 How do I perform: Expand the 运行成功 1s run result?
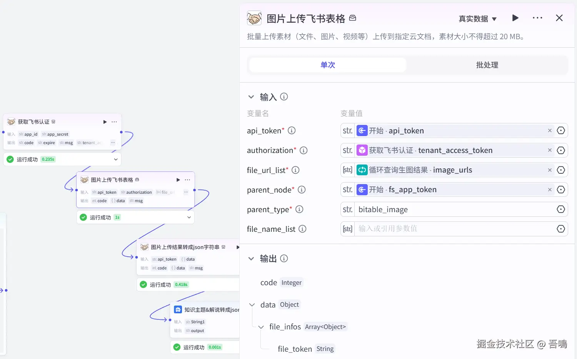[189, 217]
